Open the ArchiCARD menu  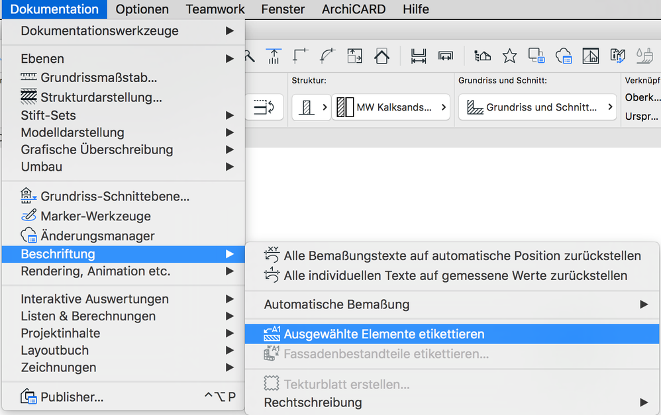[x=354, y=9]
